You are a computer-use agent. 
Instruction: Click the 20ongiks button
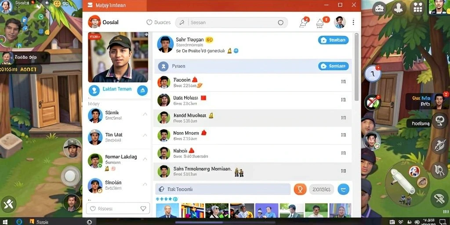click(321, 189)
